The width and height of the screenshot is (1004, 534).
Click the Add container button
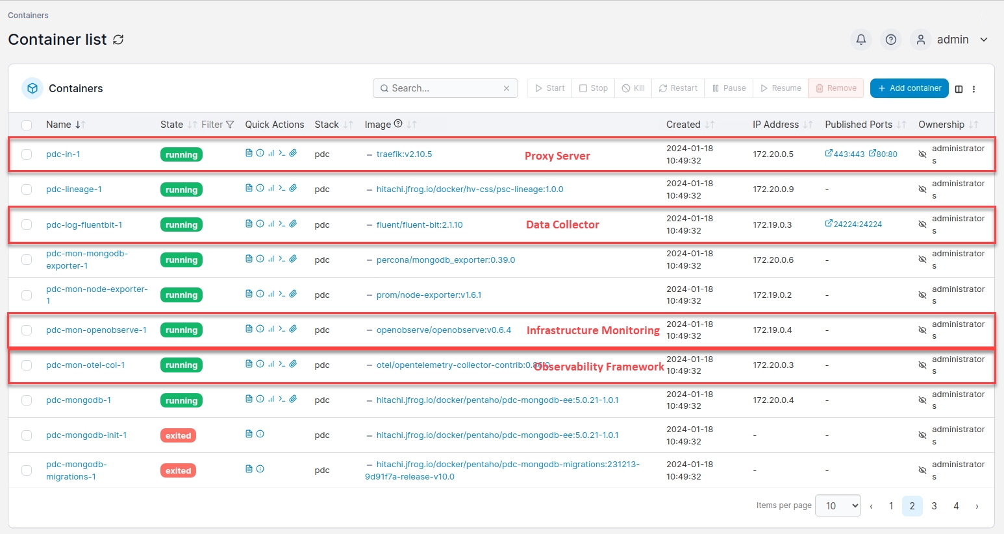(x=909, y=88)
